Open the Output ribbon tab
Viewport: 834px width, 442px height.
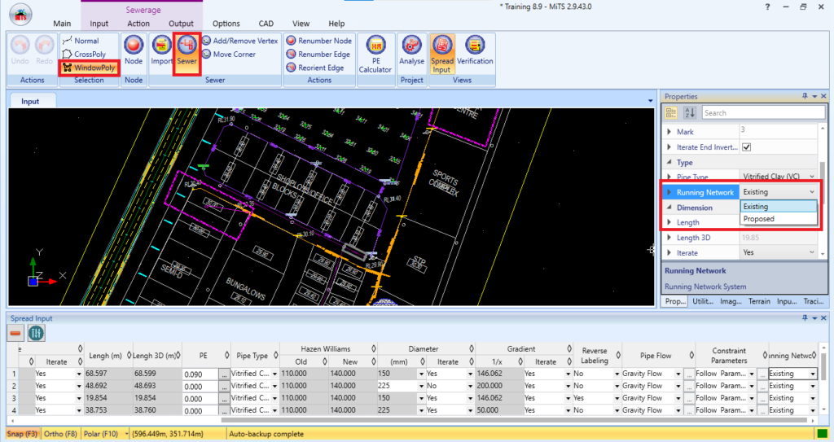pyautogui.click(x=181, y=24)
